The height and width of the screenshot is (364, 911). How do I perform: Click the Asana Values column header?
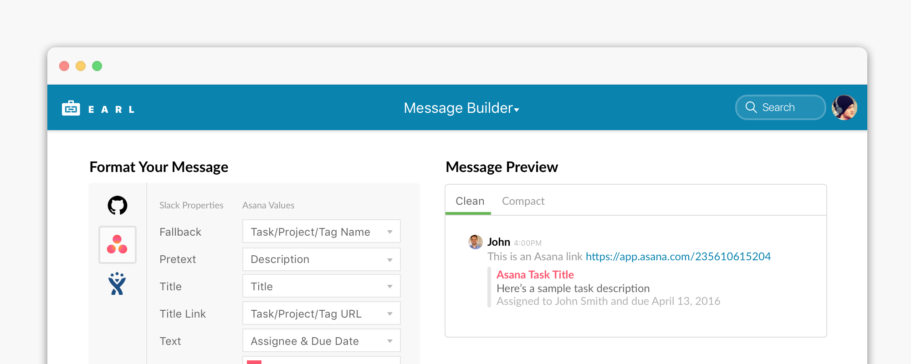[x=268, y=205]
